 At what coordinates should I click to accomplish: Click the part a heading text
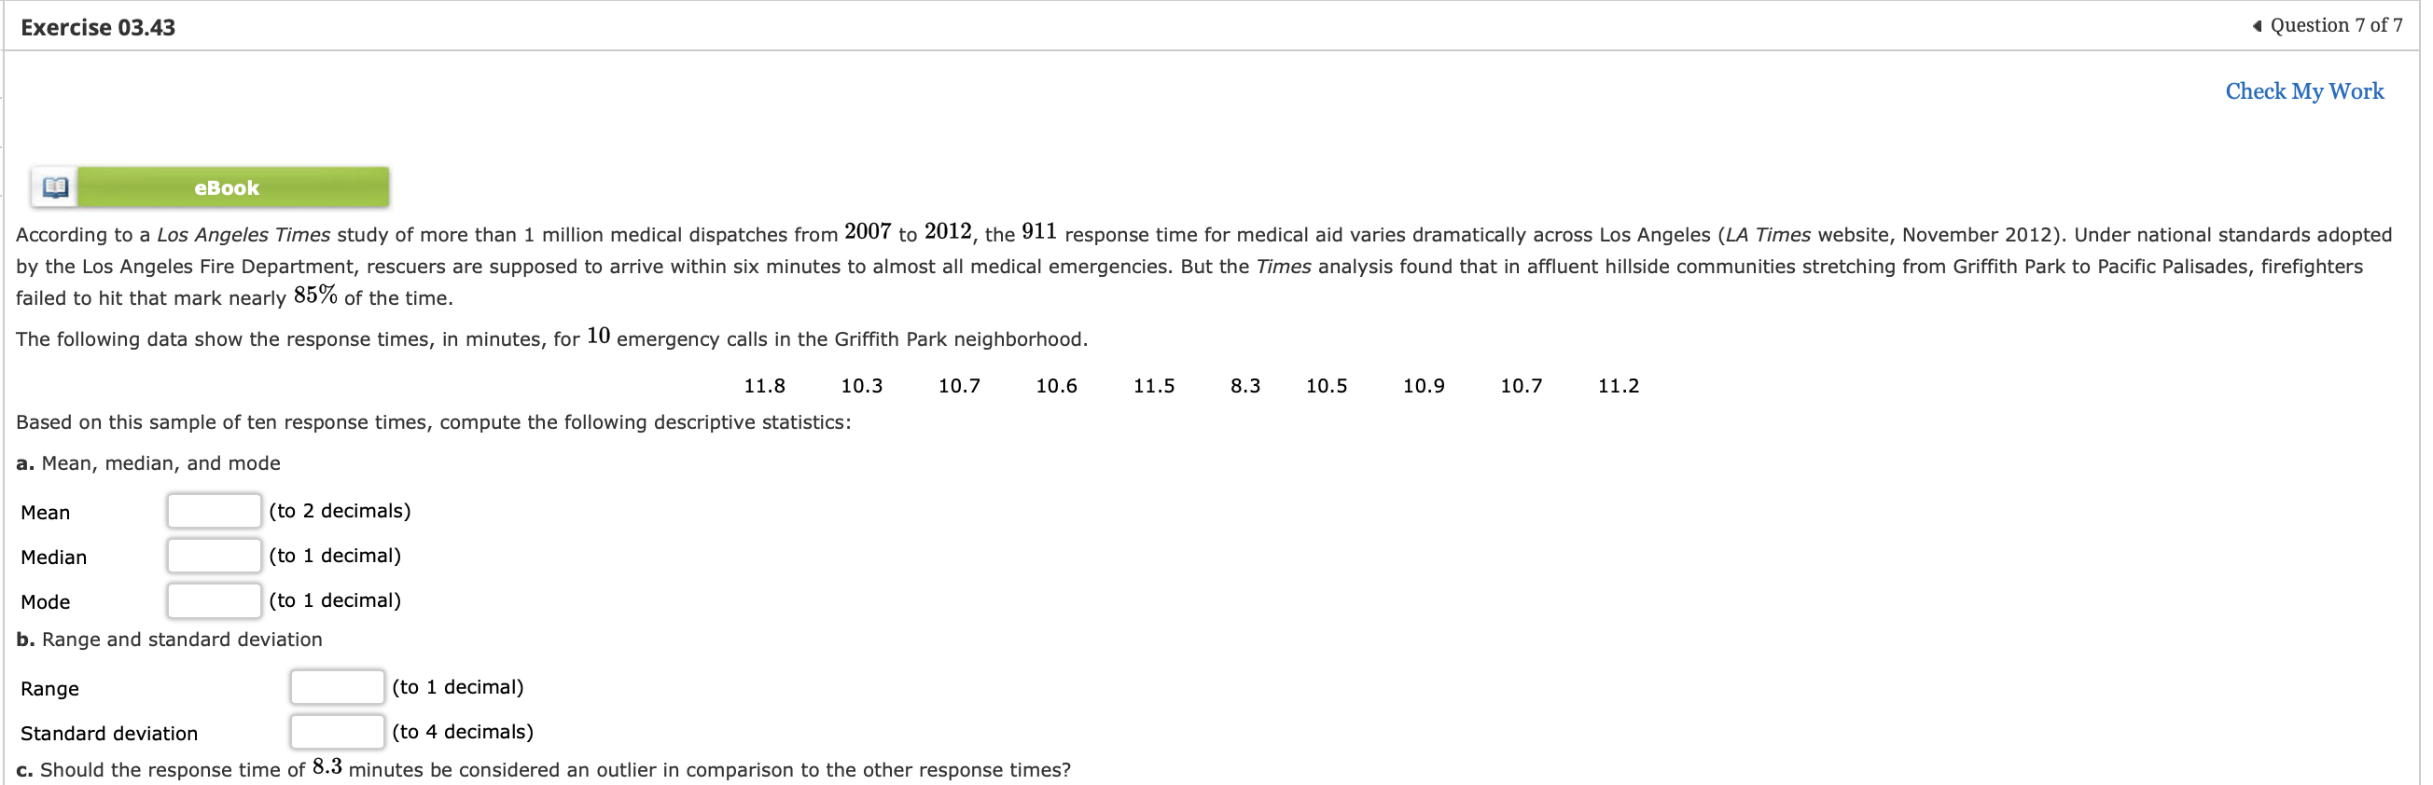tap(148, 462)
